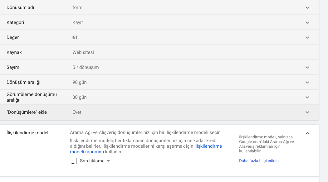Select the Kaynak row
This screenshot has height=182, width=328.
(159, 52)
